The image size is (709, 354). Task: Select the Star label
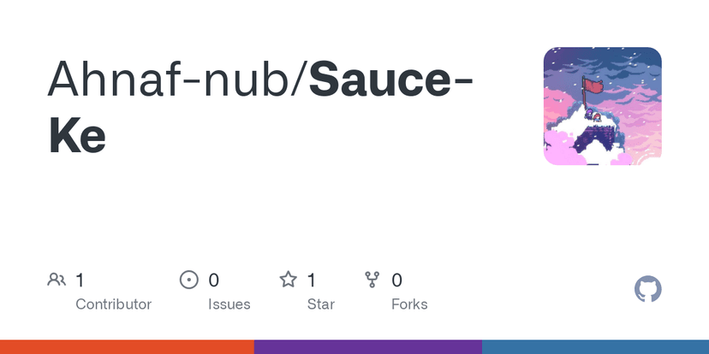coord(321,304)
